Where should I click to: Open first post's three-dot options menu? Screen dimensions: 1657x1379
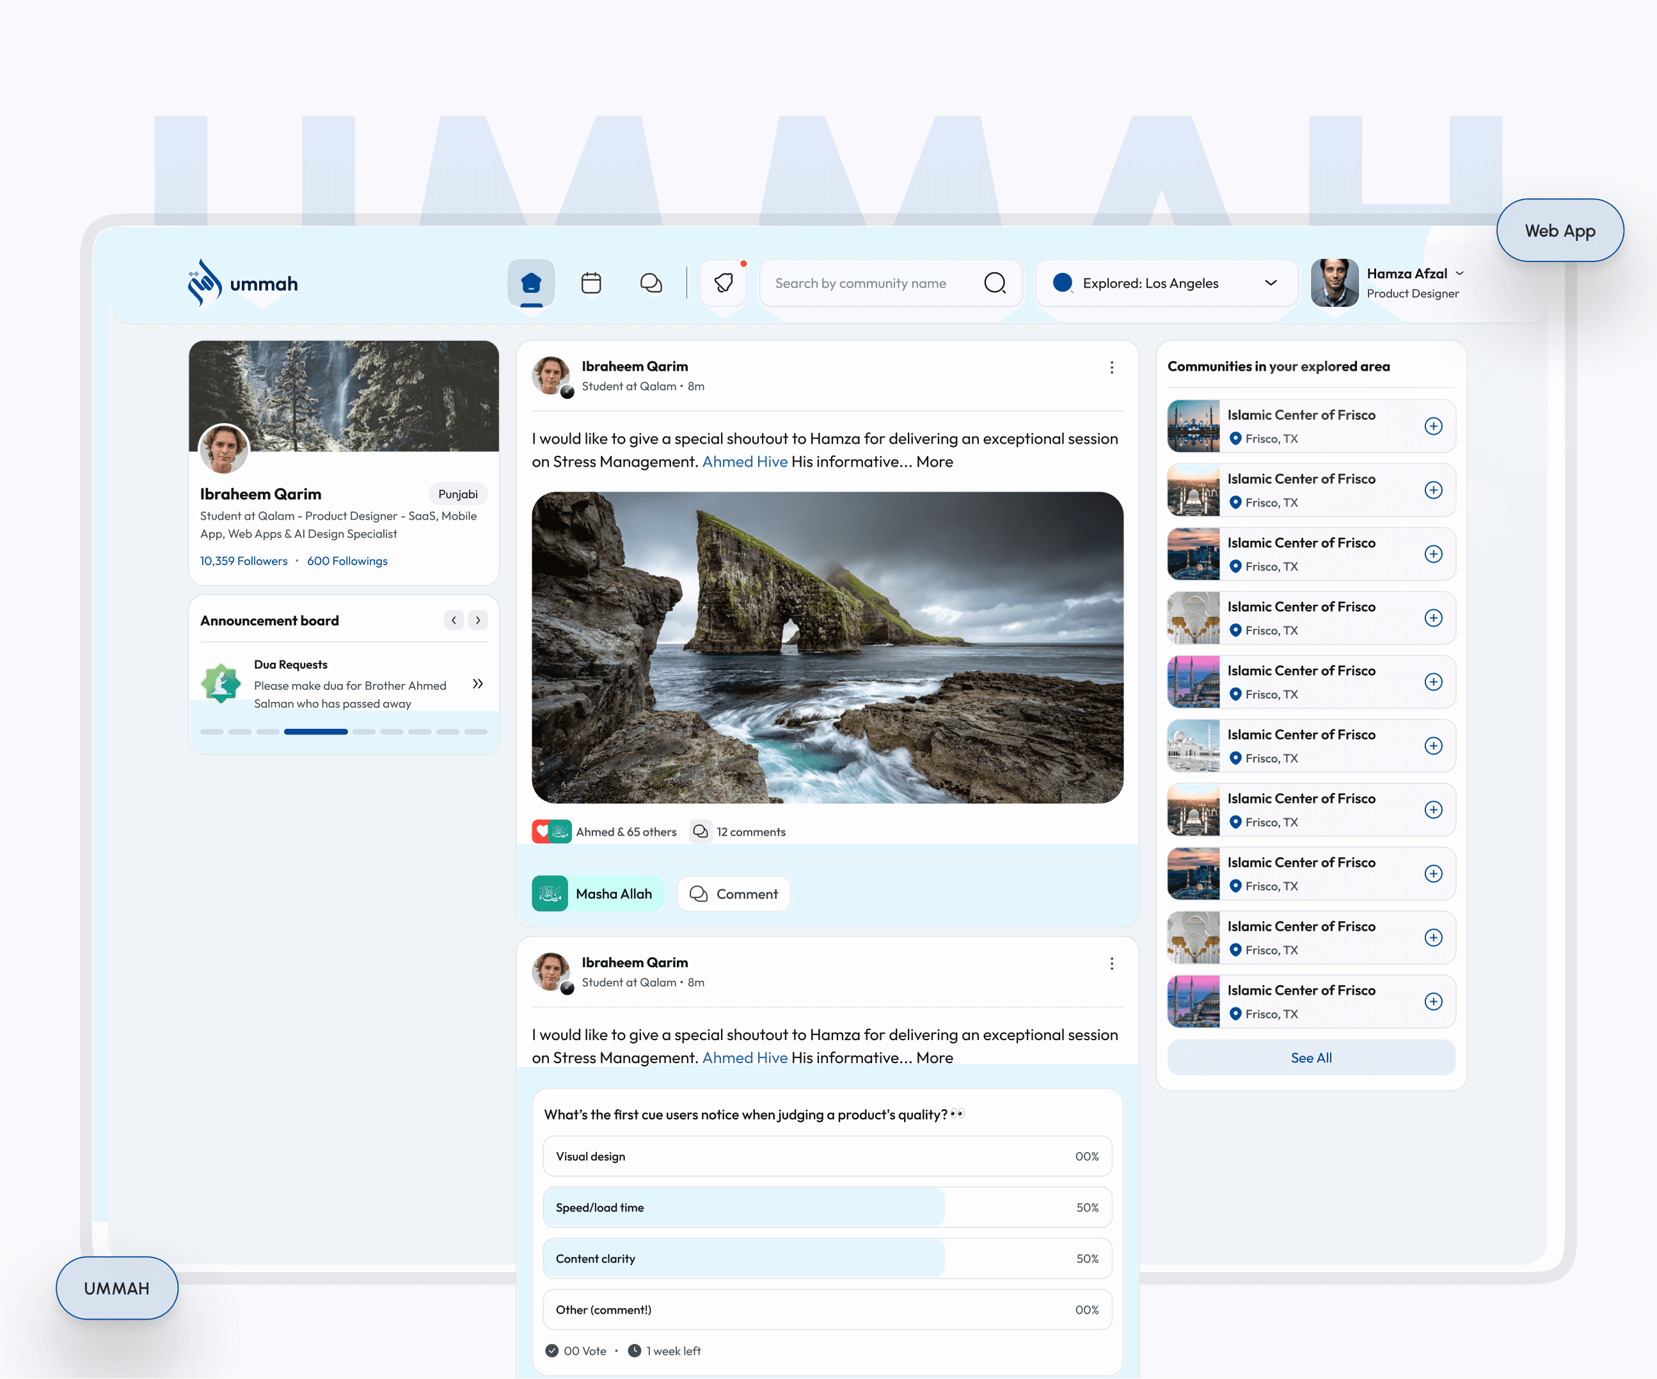[1112, 368]
